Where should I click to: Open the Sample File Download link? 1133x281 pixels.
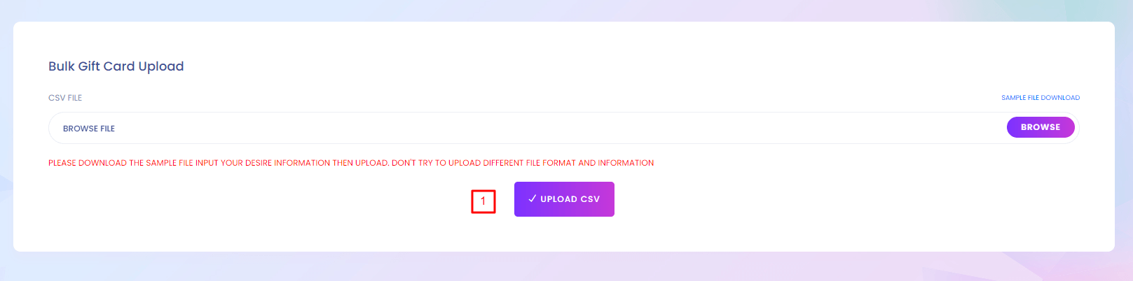[x=1040, y=98]
